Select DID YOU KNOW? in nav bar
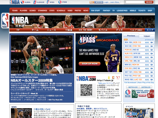Viewport: 158px width, 118px height. point(86,30)
